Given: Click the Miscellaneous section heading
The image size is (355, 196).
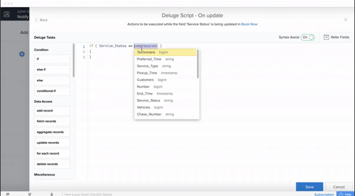Looking at the screenshot, I should [45, 175].
